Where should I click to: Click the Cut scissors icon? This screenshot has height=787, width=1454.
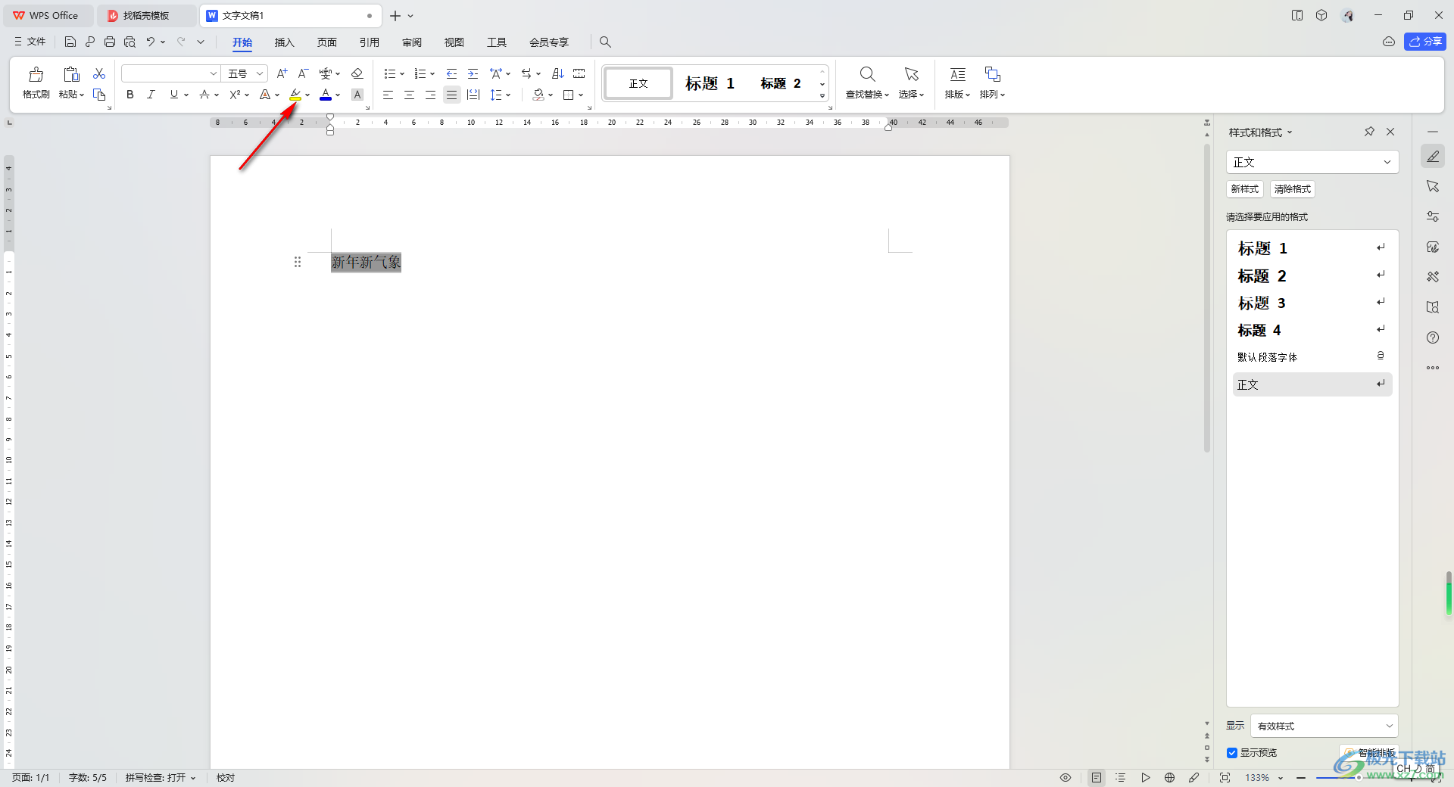tap(99, 73)
